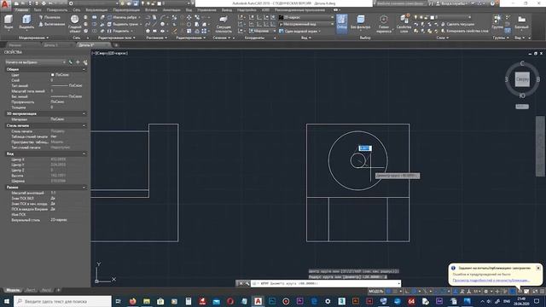This screenshot has height=307, width=546.
Task: Open the plot details link in notification bubble
Action: pyautogui.click(x=491, y=281)
